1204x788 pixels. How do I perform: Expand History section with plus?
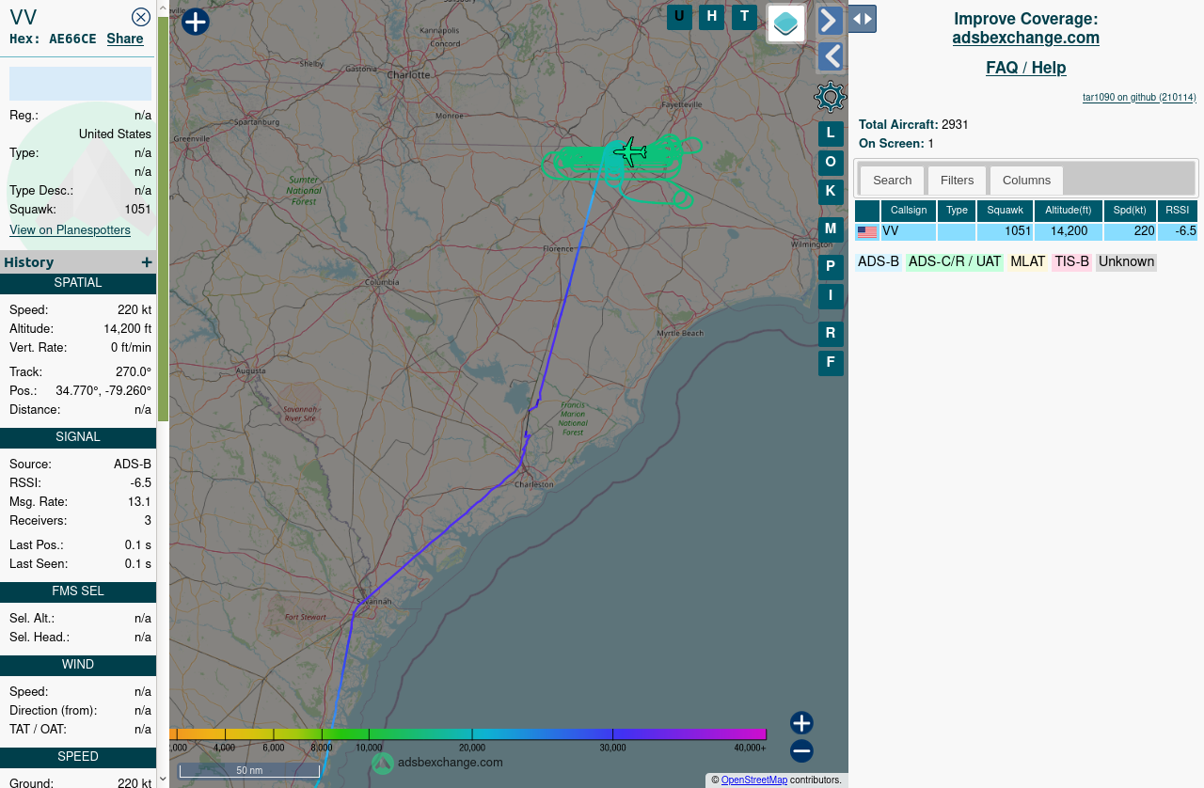[x=146, y=262]
